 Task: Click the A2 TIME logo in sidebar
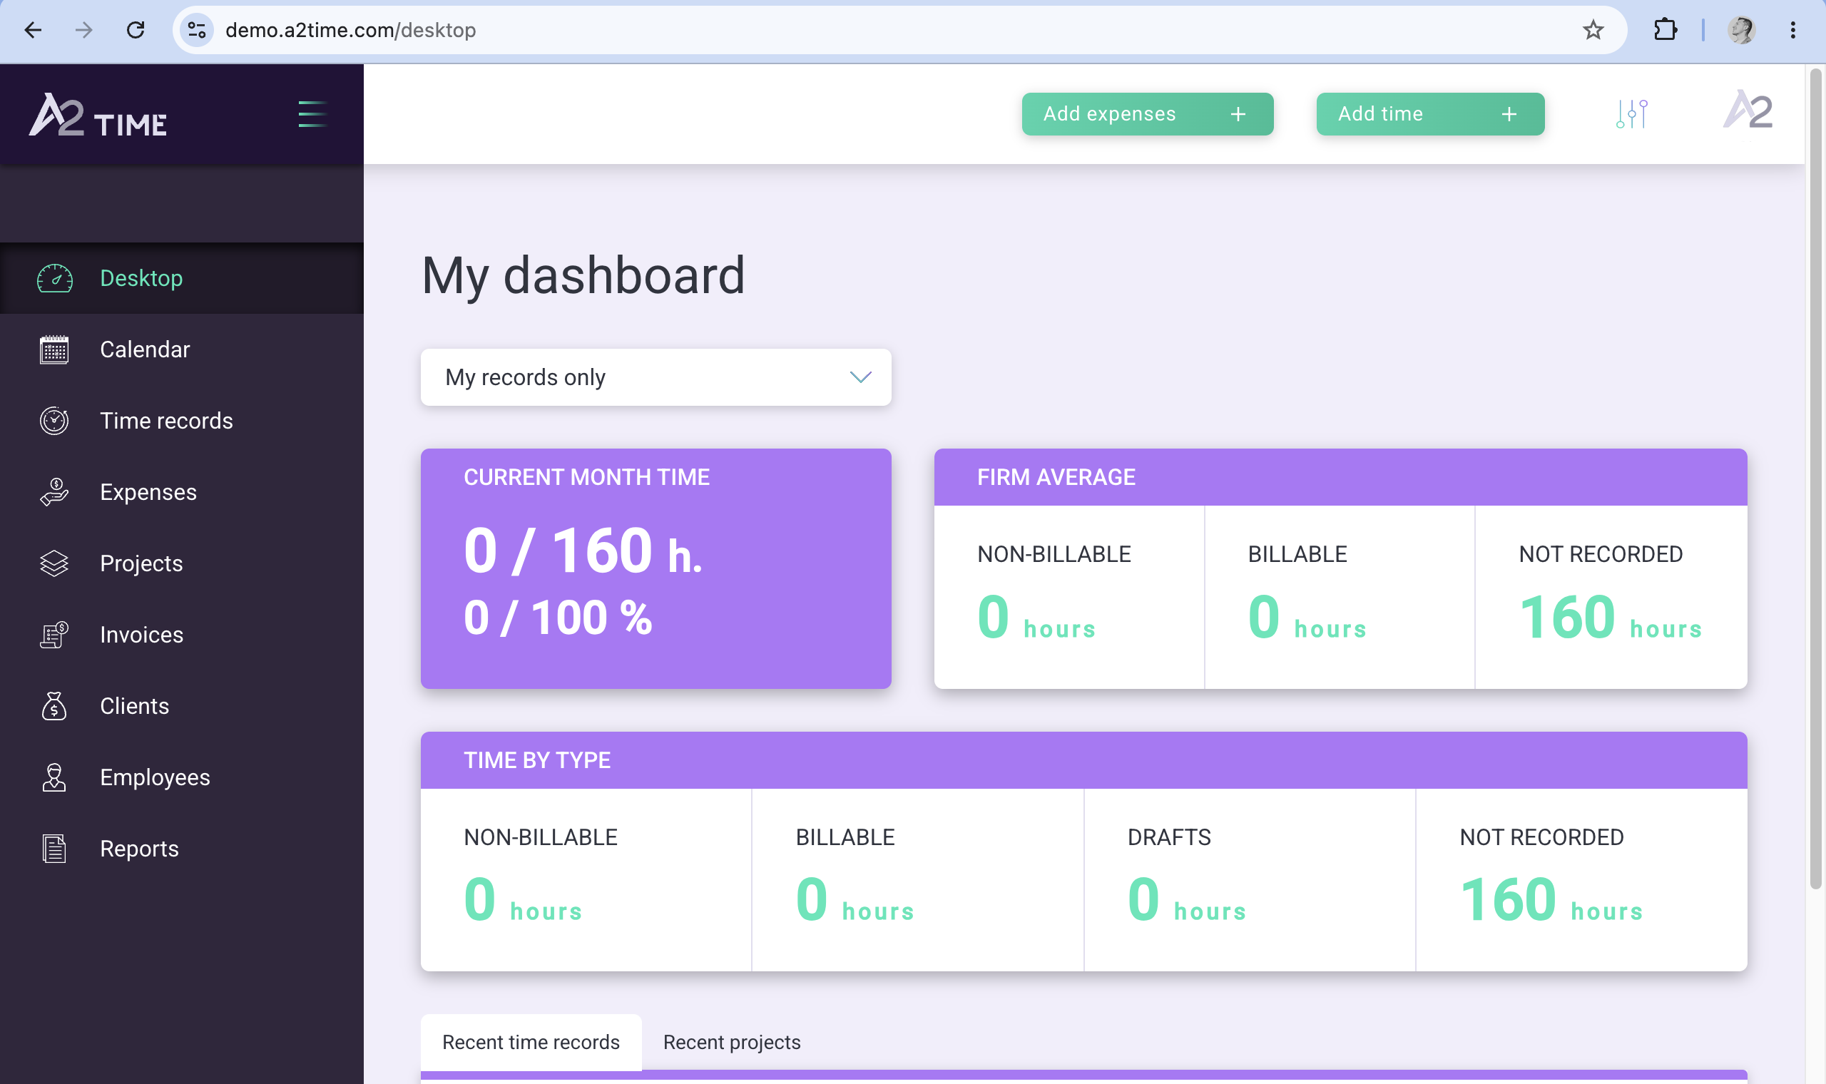(98, 115)
